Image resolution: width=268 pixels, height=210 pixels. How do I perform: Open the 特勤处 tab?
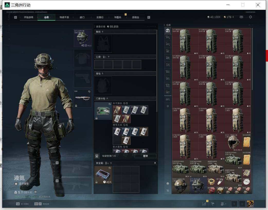click(x=118, y=17)
